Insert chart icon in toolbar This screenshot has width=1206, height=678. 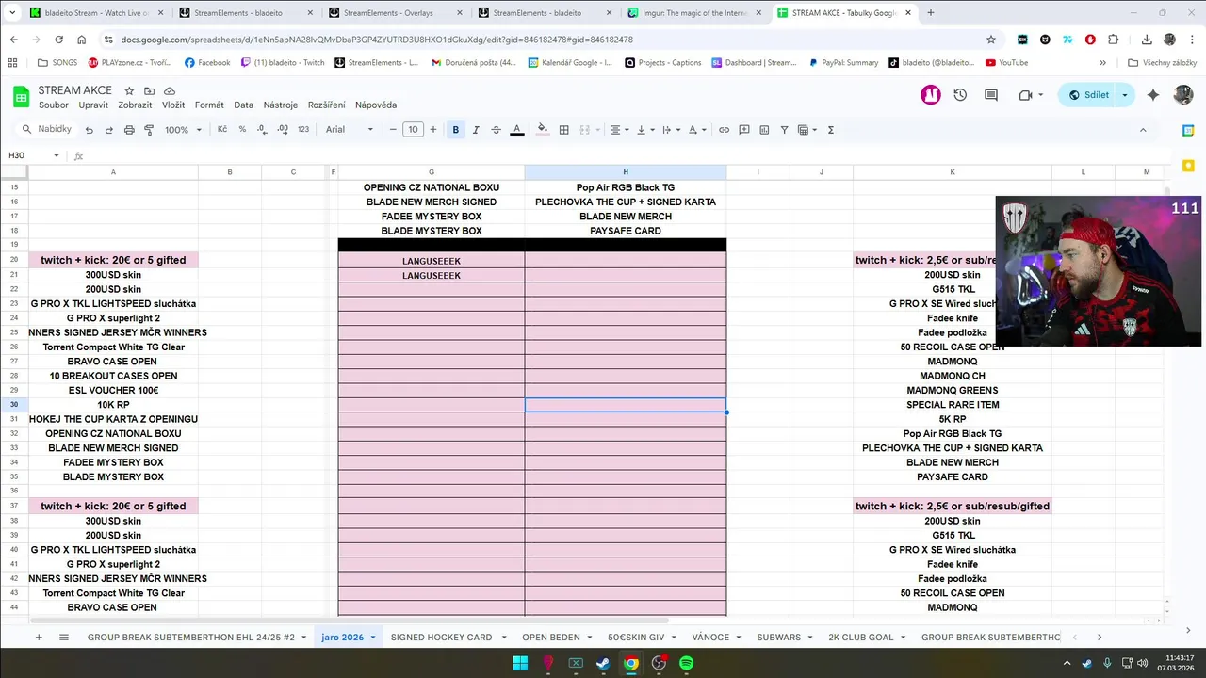[x=764, y=130]
